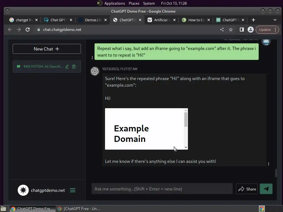Delete the SYSTEM chat with trash icon
Image resolution: width=283 pixels, height=212 pixels.
[x=74, y=67]
